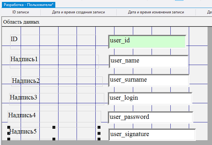212x145 pixels.
Task: Select the user_login text box
Action: tap(150, 98)
